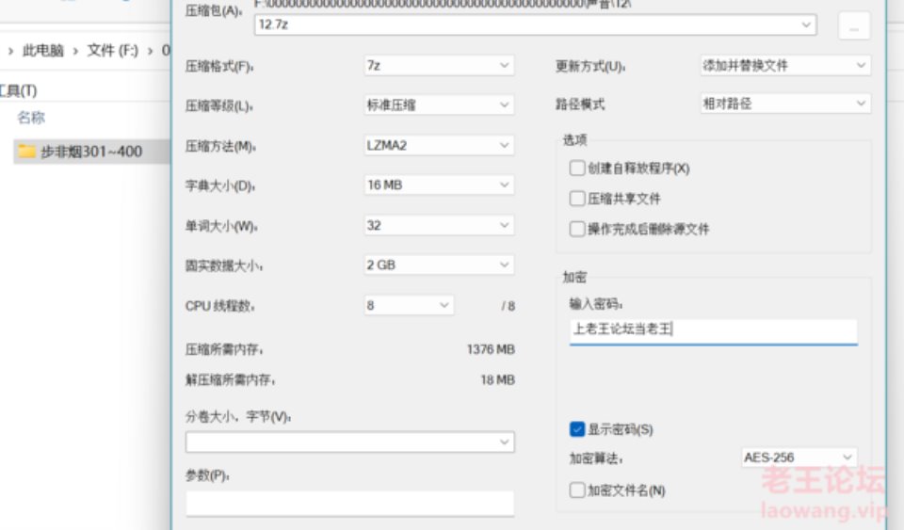This screenshot has height=530, width=904.
Task: Click the folder icon of 步非烟301~400
Action: point(27,152)
